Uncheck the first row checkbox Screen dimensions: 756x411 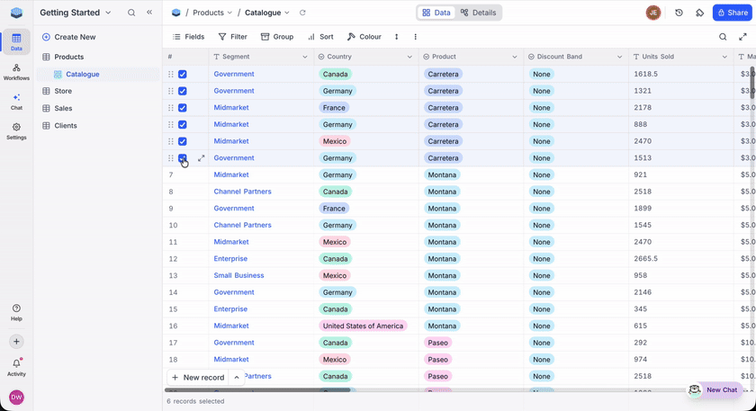(183, 75)
